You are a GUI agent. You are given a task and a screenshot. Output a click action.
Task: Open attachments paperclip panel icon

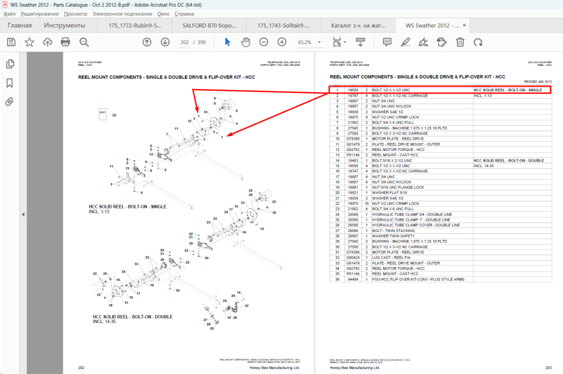pos(10,102)
